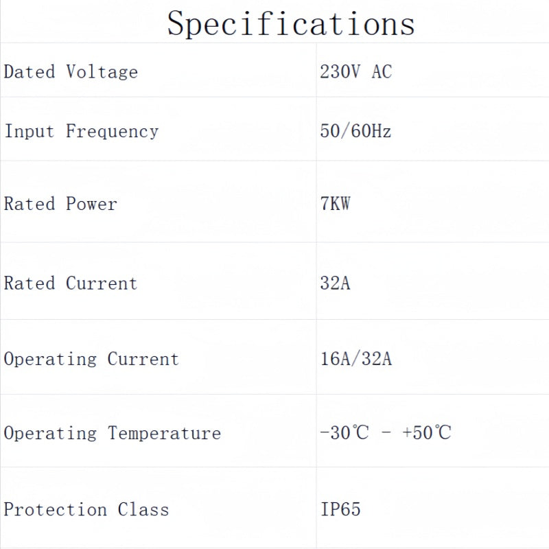Click the word Protection in the last row

(55, 509)
